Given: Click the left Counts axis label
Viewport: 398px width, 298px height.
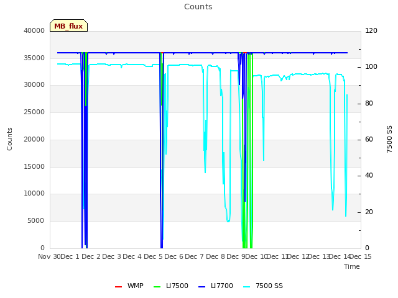Looking at the screenshot, I should click(9, 139).
